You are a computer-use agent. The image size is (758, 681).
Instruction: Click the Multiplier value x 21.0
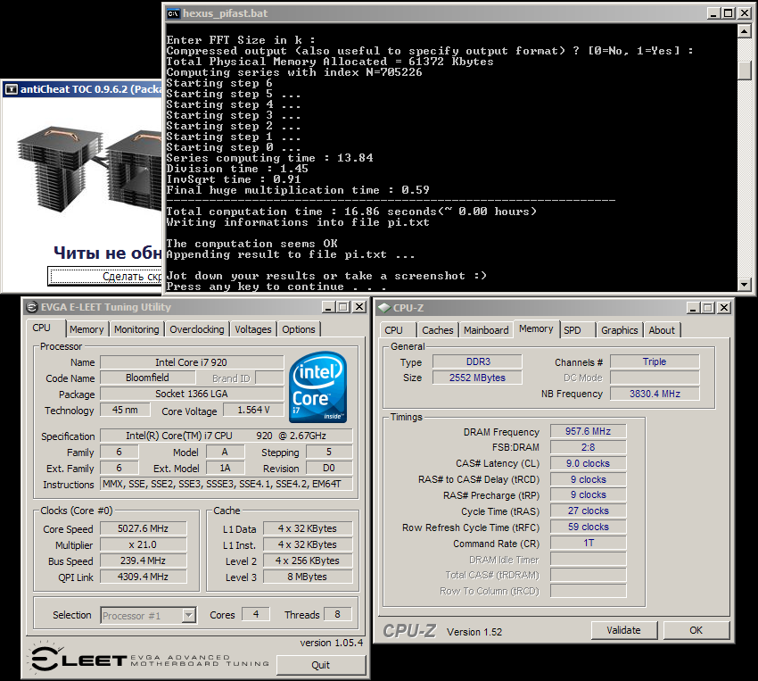[x=143, y=544]
